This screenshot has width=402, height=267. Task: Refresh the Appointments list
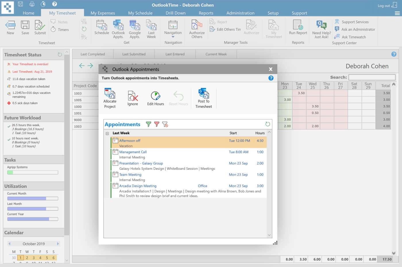(268, 124)
